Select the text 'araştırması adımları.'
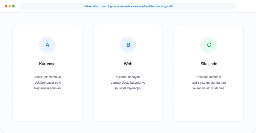The width and height of the screenshot is (256, 133). pos(48,88)
